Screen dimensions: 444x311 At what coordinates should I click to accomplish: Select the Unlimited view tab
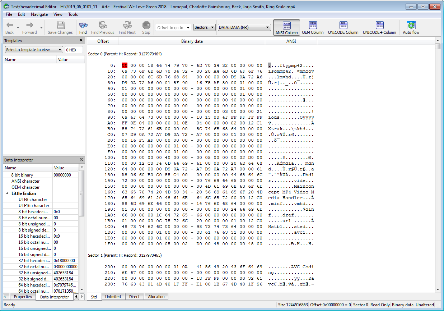113,297
